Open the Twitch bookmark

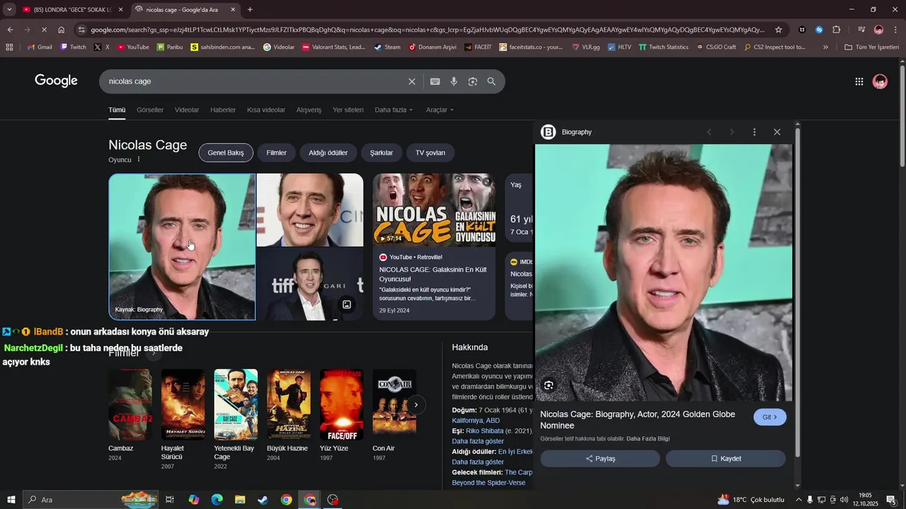coord(73,47)
